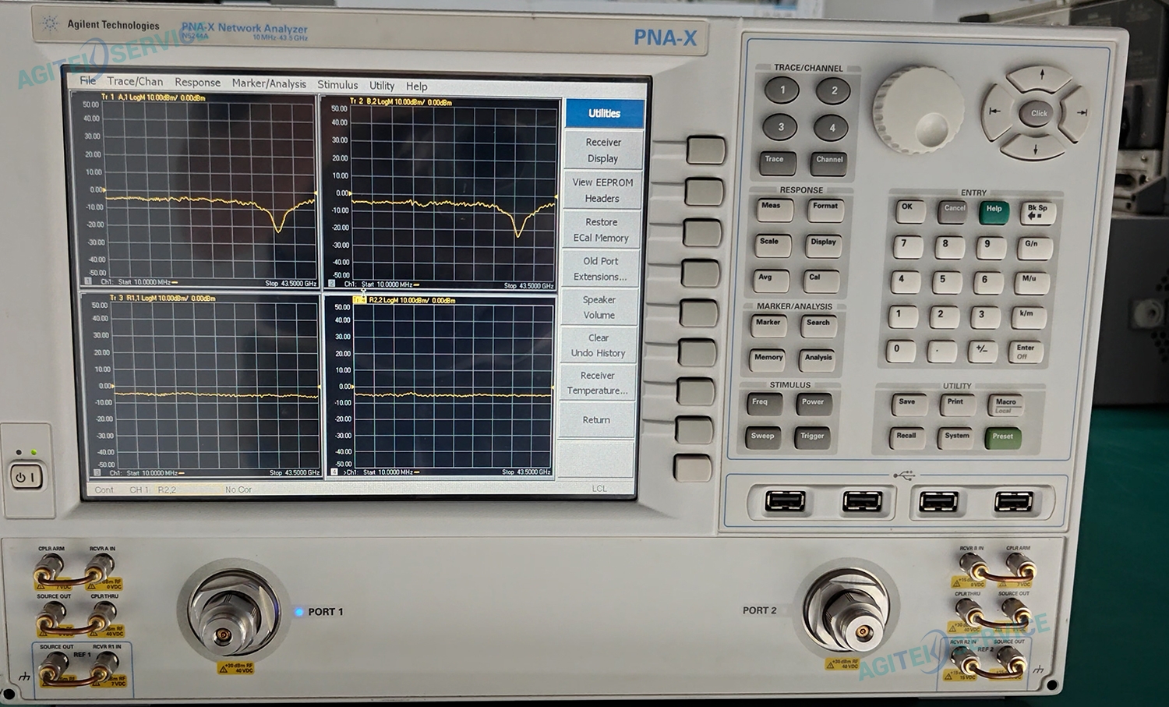Push the Freq stimulus key
Screen dimensions: 1169x707
tap(765, 405)
